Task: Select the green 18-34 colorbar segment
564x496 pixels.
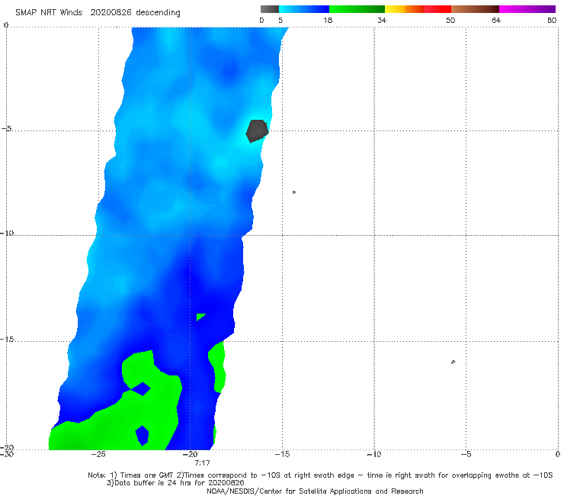Action: [x=357, y=9]
